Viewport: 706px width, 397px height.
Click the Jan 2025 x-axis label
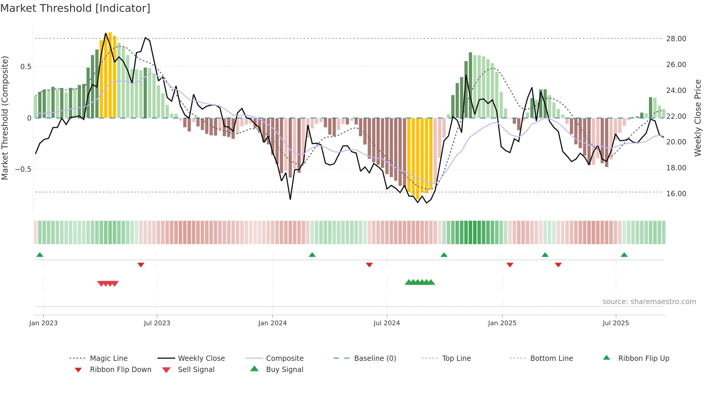pyautogui.click(x=502, y=323)
